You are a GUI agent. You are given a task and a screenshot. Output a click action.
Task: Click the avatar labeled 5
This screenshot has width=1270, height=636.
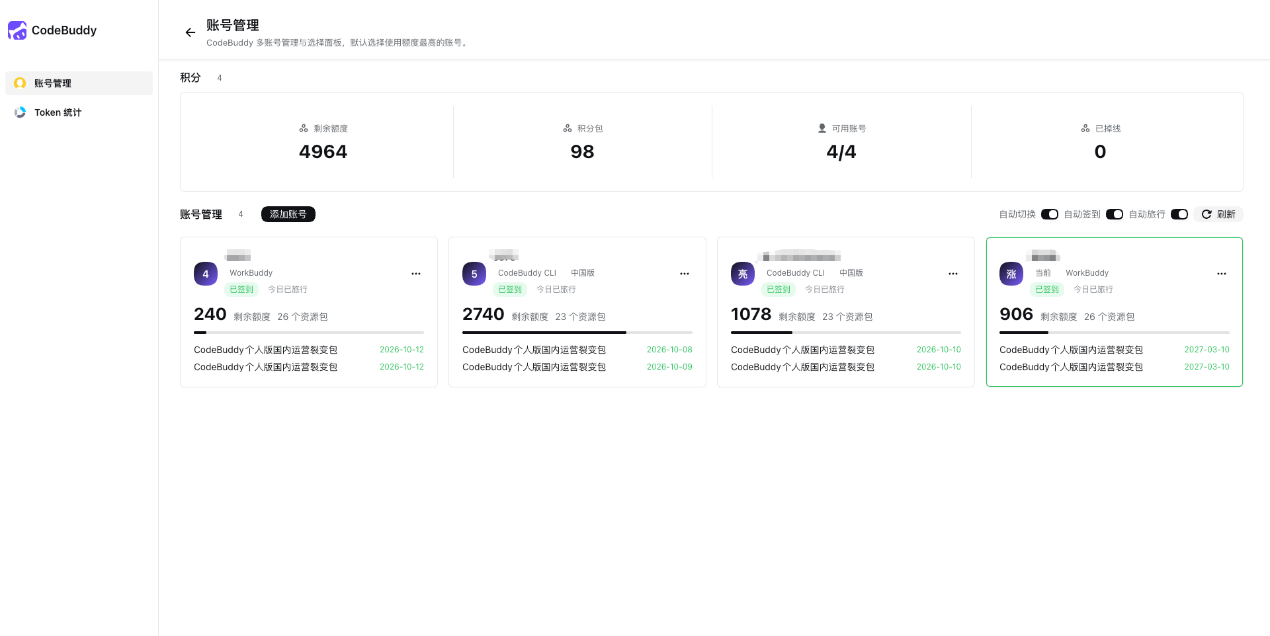point(474,274)
